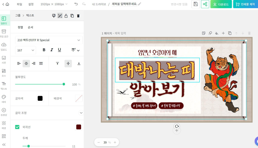Click the 인쇄물 제작 button
The image size is (258, 148).
(245, 4)
